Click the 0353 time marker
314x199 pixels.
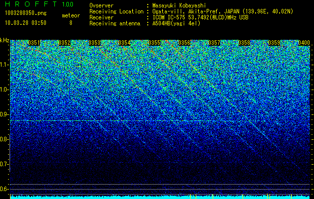coord(94,43)
